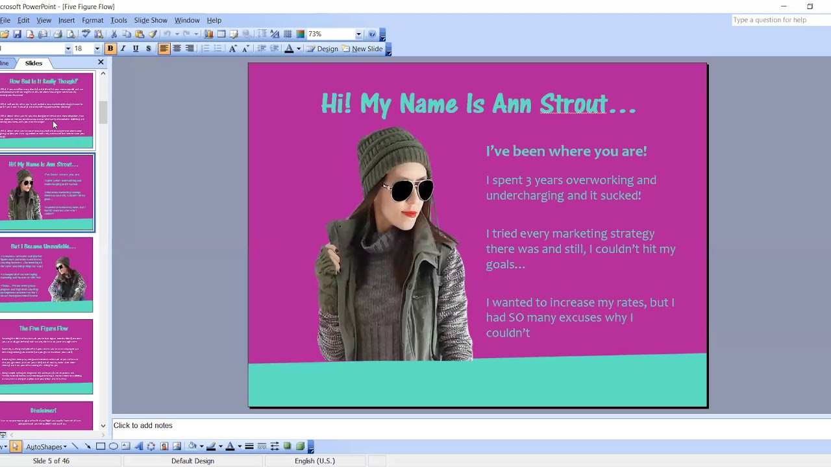Viewport: 831px width, 467px height.
Task: Open the AutoShapes menu
Action: pyautogui.click(x=46, y=446)
